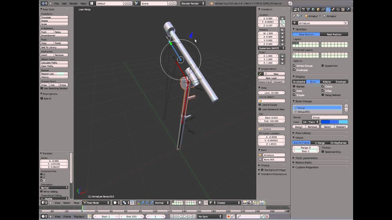Open the Render properties tab icon
This screenshot has height=220, width=392.
click(303, 9)
